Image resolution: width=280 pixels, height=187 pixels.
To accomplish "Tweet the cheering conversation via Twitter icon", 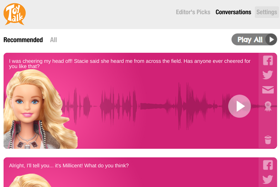I will point(268,75).
